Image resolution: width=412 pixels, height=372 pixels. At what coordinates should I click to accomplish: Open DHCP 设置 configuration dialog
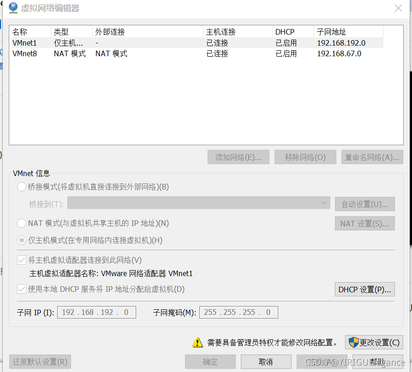point(364,289)
